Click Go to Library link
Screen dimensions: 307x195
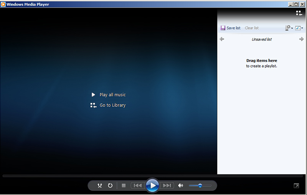112,105
